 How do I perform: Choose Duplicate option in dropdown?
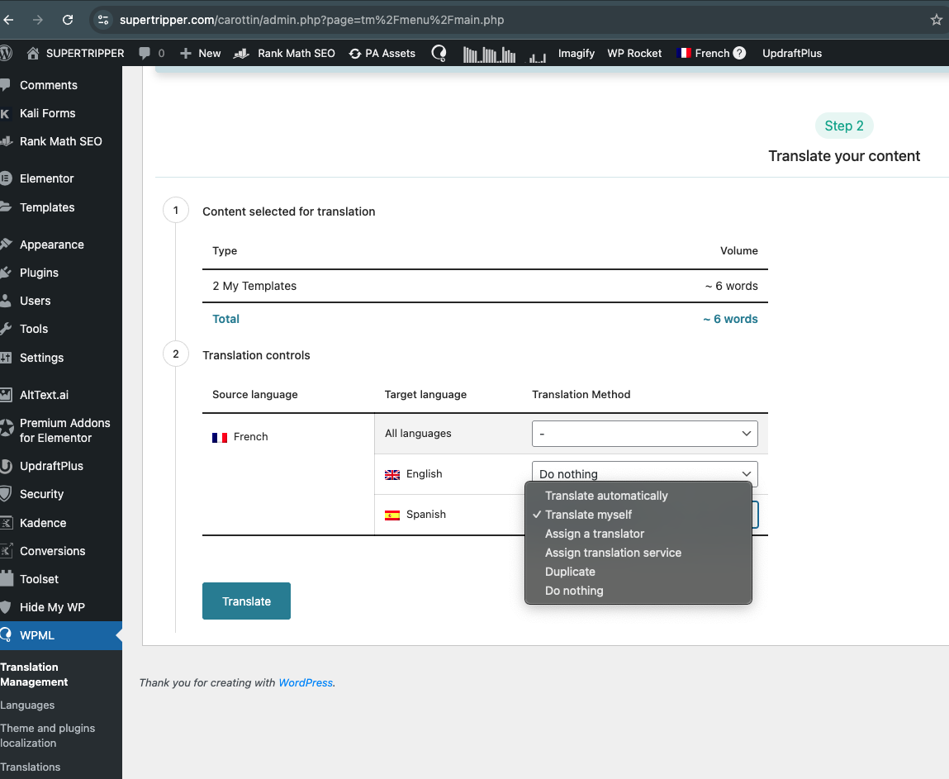(x=638, y=572)
